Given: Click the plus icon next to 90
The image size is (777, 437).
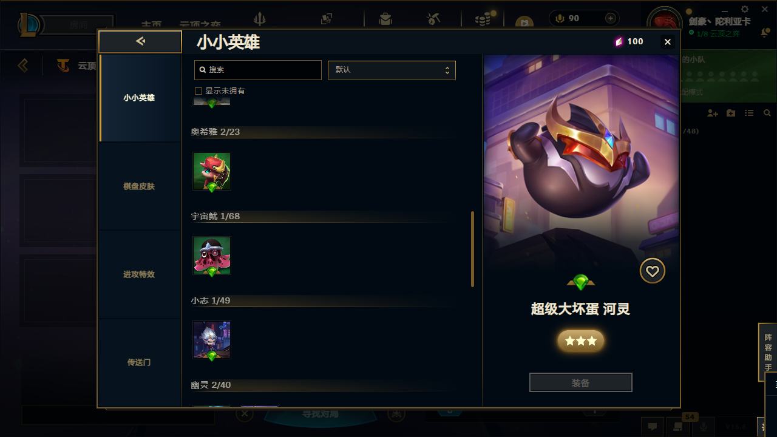Looking at the screenshot, I should click(x=611, y=18).
